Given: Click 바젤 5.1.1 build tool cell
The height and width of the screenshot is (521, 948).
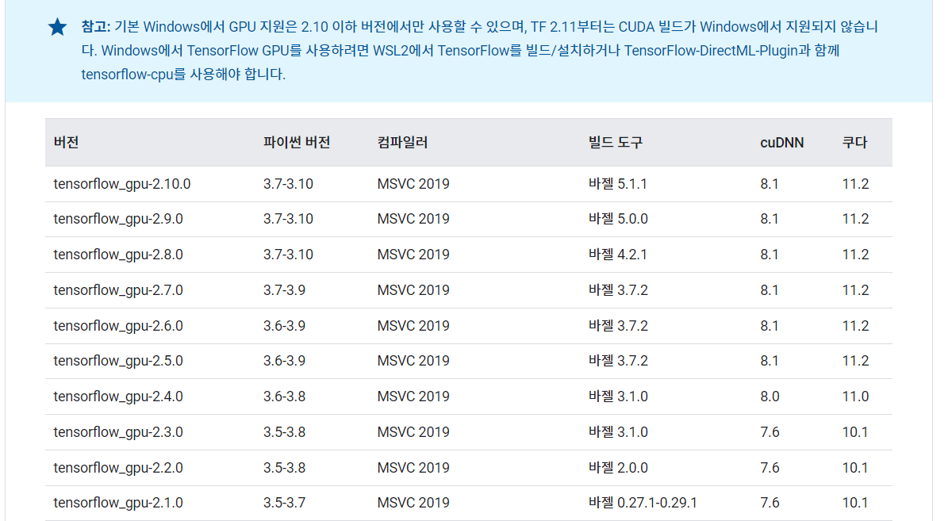Looking at the screenshot, I should pyautogui.click(x=617, y=184).
